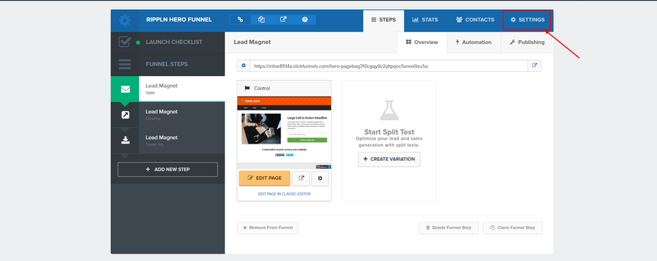Select the Lead Magnet ClickPop step
Screen dimensions: 657x261
pyautogui.click(x=168, y=115)
